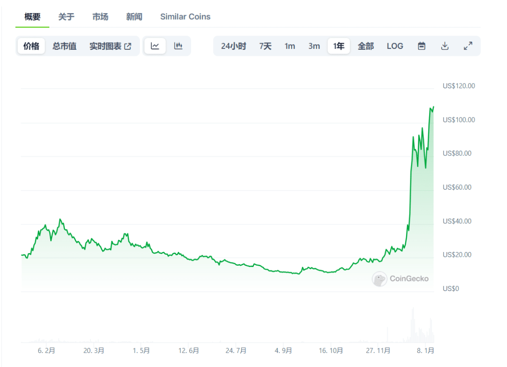This screenshot has height=367, width=507.
Task: Open the 新闻 tab
Action: click(x=134, y=16)
